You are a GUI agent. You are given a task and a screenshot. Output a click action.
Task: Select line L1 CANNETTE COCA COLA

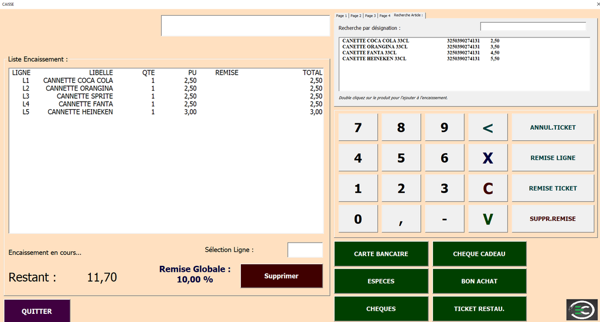[166, 81]
